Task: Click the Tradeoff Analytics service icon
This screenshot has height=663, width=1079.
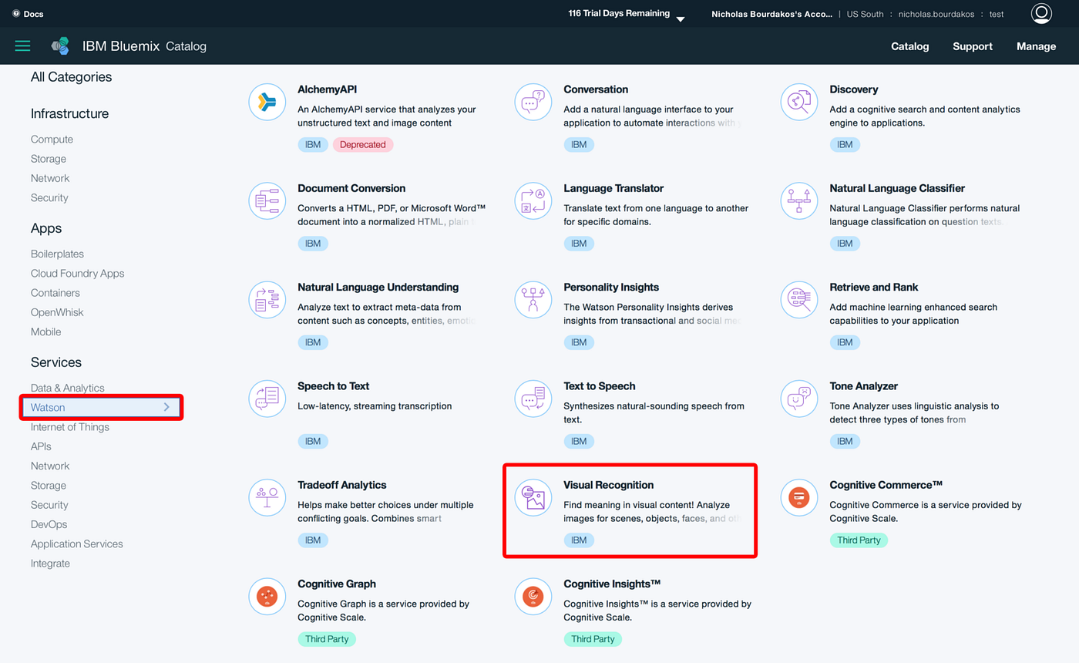Action: point(267,497)
